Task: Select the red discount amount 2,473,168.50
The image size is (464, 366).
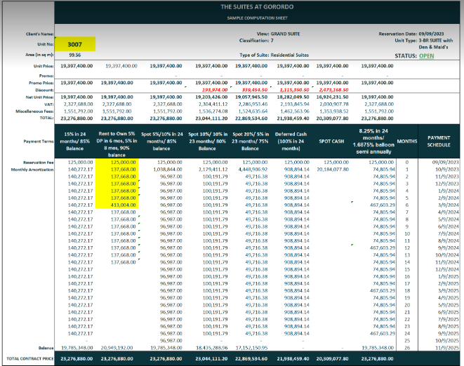Action: click(333, 90)
